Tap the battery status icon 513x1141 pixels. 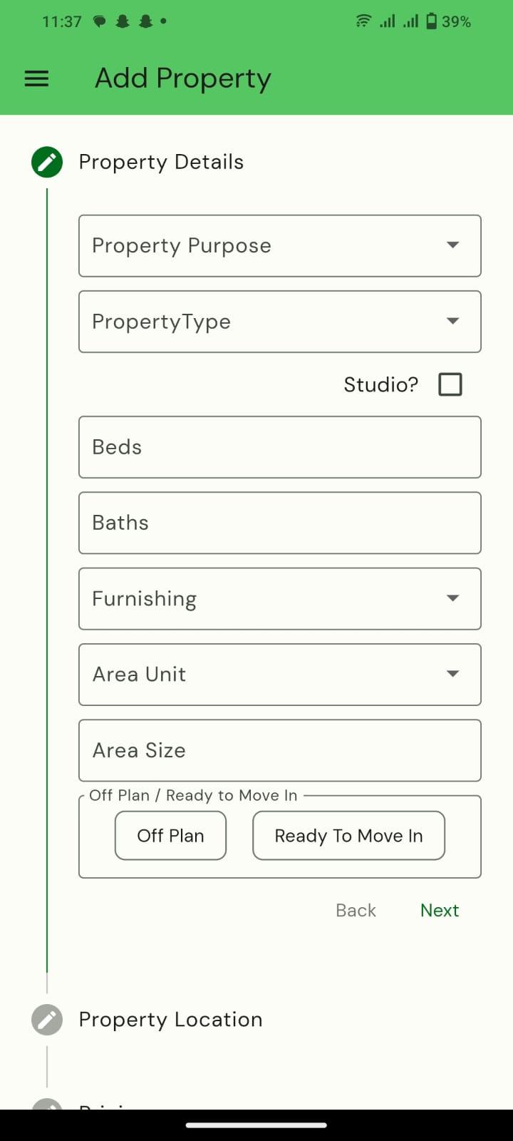pos(431,21)
